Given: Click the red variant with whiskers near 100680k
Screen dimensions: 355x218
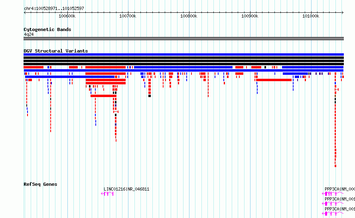Looking at the screenshot, I should [116, 112].
